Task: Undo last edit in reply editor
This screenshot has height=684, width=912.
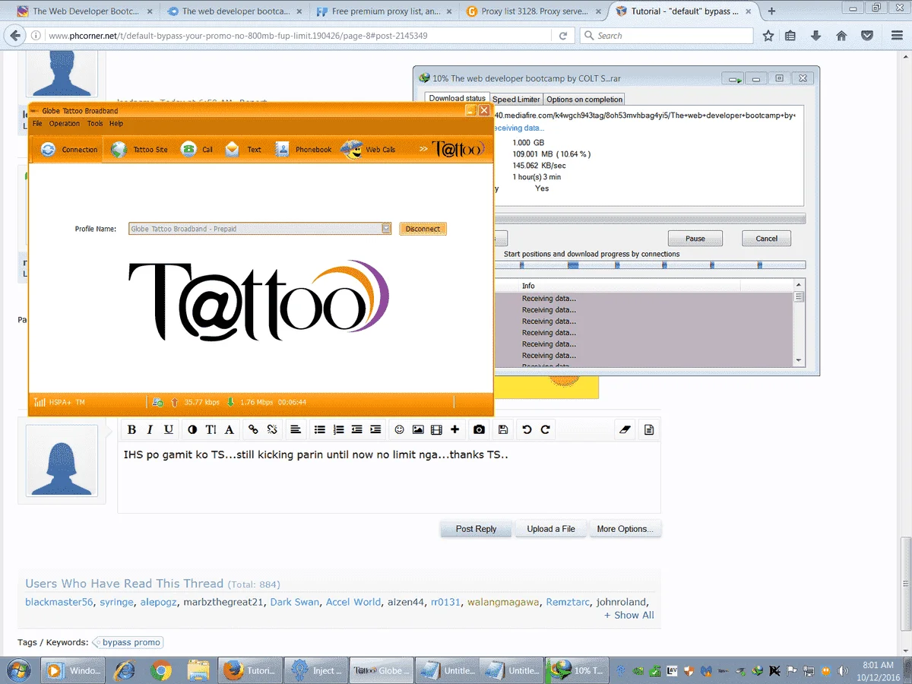Action: [527, 429]
